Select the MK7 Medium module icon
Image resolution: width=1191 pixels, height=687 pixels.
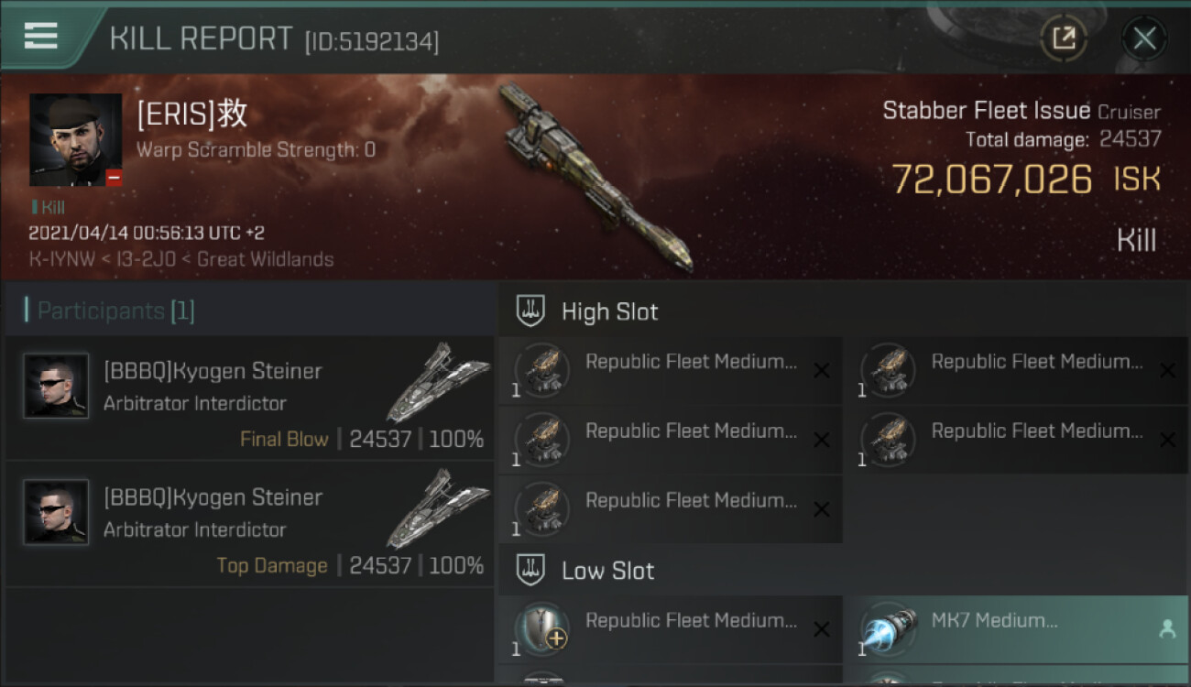[x=888, y=629]
